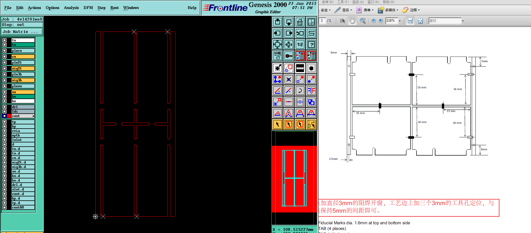This screenshot has width=531, height=233.
Task: Click the home view icon
Action: (x=300, y=22)
